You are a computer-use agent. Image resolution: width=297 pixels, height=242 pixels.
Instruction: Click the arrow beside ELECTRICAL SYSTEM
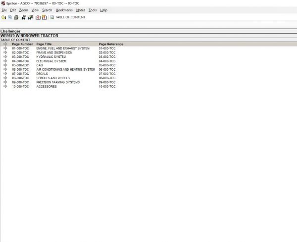pyautogui.click(x=5, y=61)
